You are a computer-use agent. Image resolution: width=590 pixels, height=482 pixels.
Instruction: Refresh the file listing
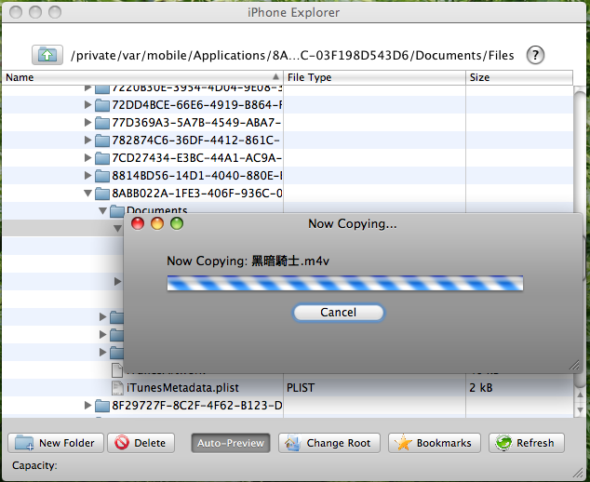pyautogui.click(x=527, y=443)
